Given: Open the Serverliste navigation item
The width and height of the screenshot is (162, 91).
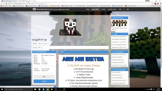Looking at the screenshot, I should click(95, 9).
